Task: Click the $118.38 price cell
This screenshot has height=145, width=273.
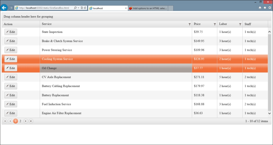Action: [204, 95]
